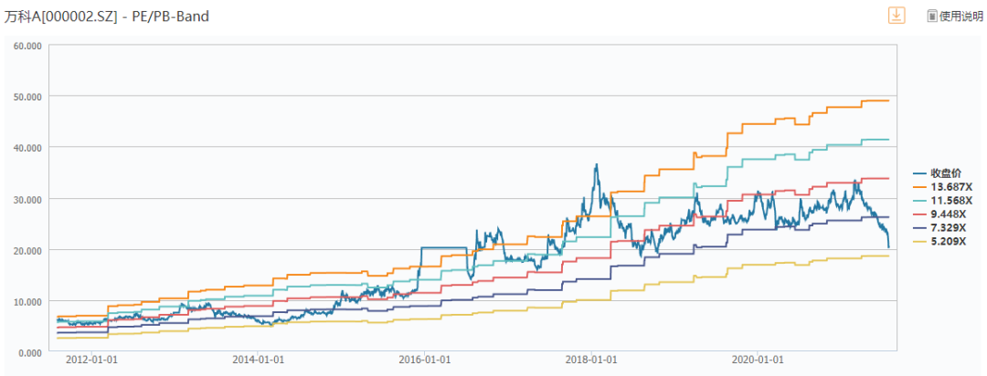This screenshot has width=987, height=376.
Task: Click the 0.000 y-axis label
Action: 31,353
